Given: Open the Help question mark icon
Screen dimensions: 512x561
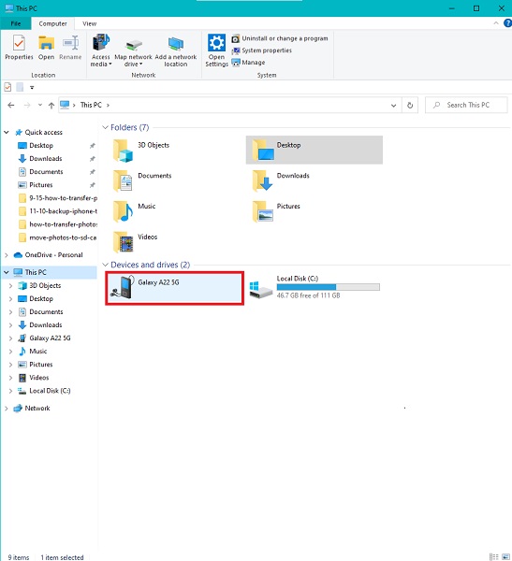Looking at the screenshot, I should point(507,23).
